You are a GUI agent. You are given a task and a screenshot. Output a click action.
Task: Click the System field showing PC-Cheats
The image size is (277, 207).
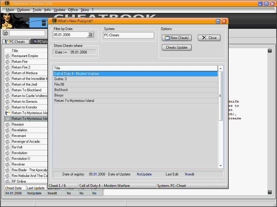(x=128, y=35)
